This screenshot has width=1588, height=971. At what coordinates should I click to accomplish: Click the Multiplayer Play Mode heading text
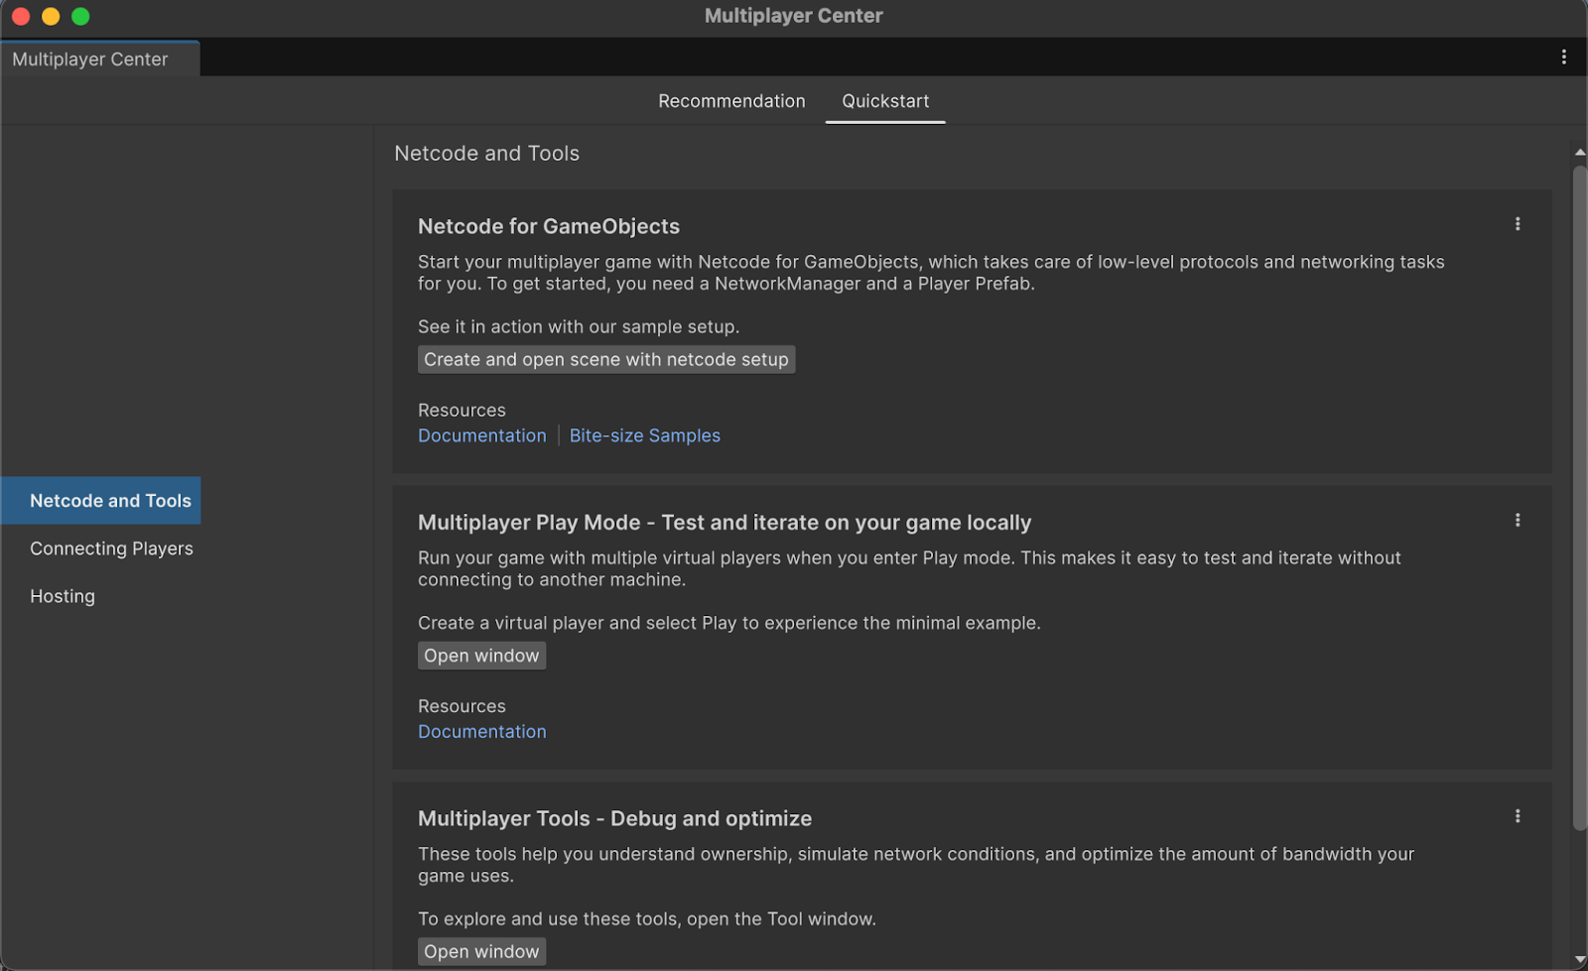point(725,523)
